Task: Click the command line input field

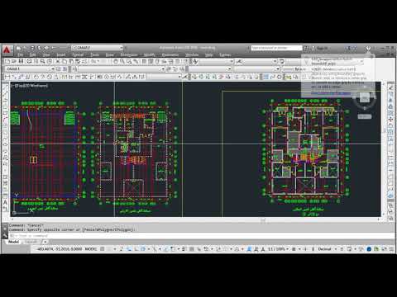Action: click(201, 236)
